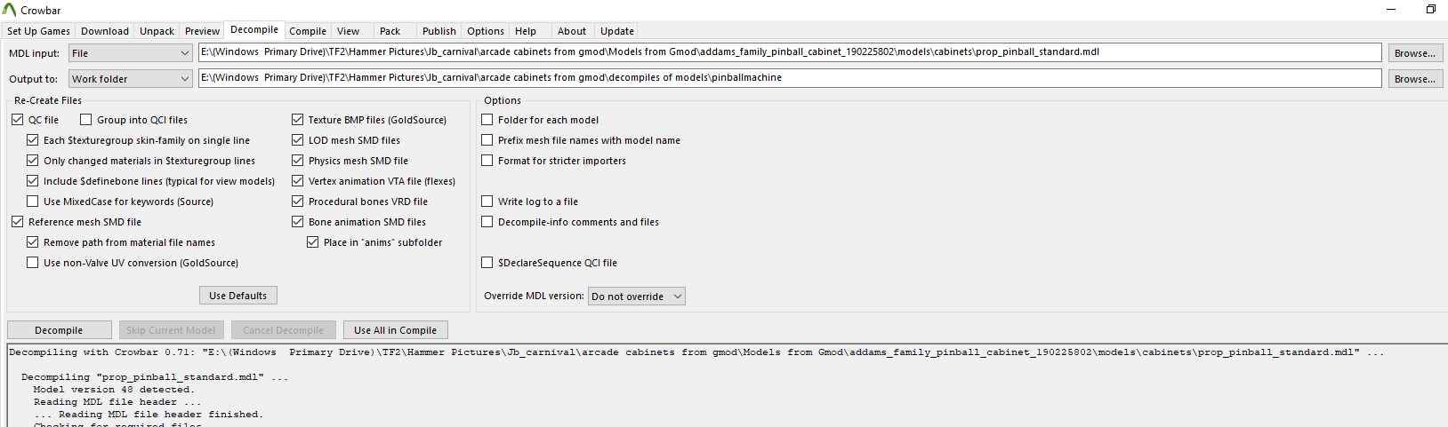
Task: Click the Decompile button
Action: coord(59,330)
